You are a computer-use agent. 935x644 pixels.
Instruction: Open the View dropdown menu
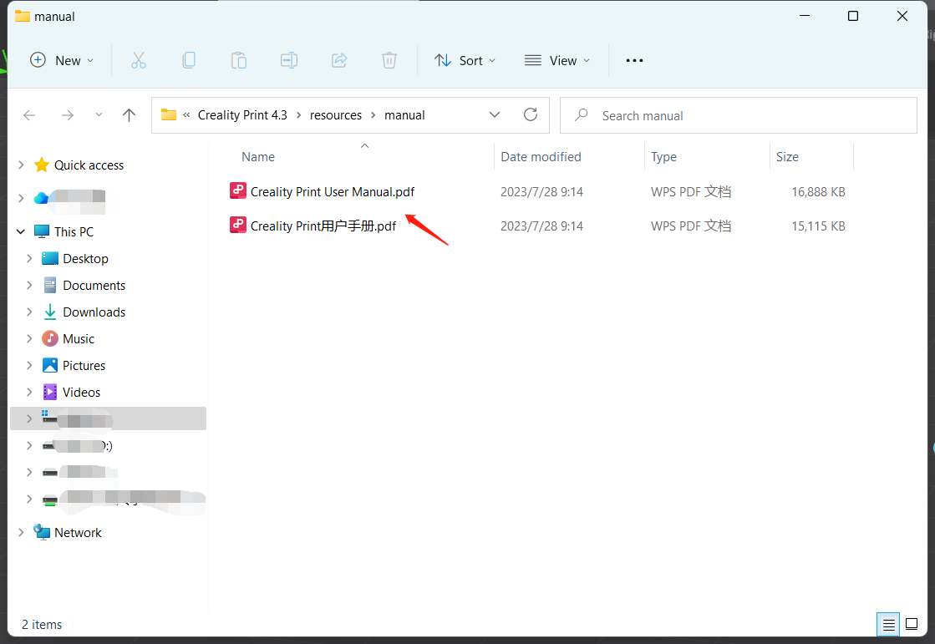click(x=557, y=60)
